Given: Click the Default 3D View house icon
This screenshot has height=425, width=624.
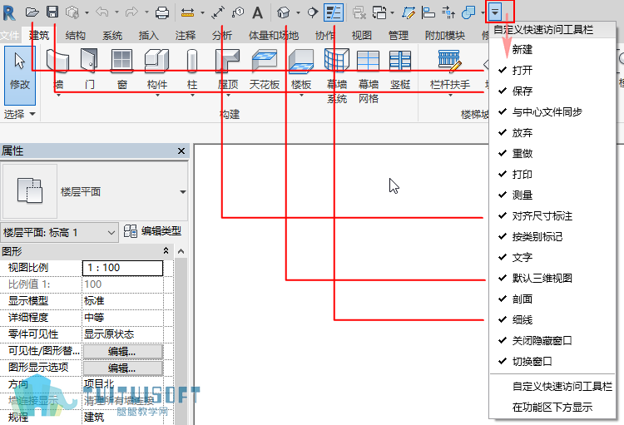Looking at the screenshot, I should [x=283, y=12].
